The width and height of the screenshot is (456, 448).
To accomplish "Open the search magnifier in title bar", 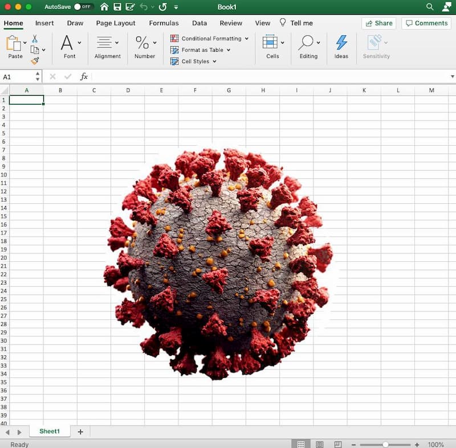I will click(430, 7).
